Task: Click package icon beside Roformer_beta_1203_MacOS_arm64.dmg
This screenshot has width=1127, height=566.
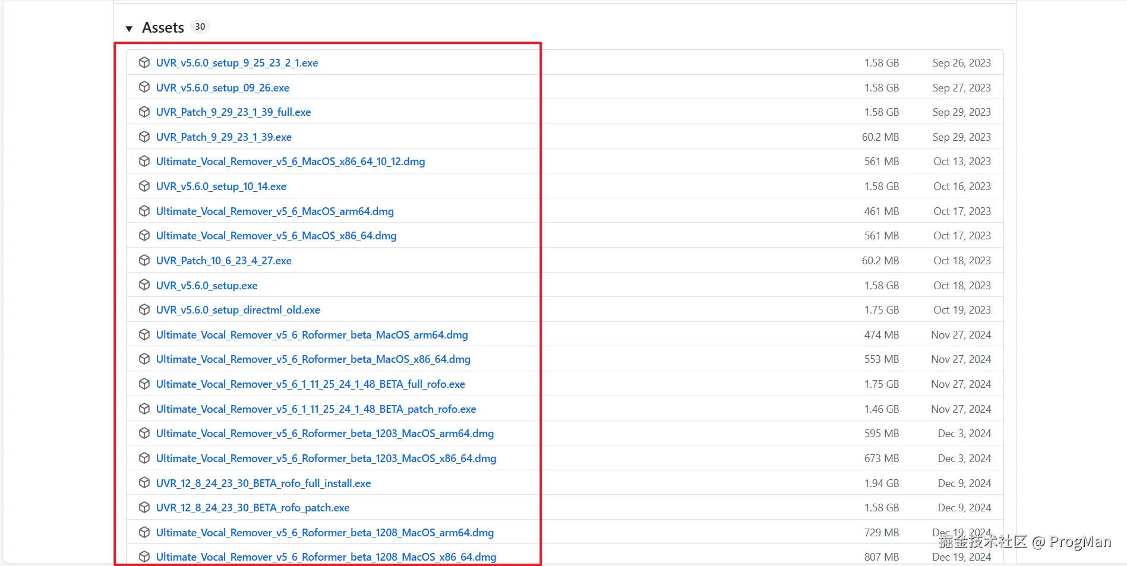Action: [x=144, y=433]
